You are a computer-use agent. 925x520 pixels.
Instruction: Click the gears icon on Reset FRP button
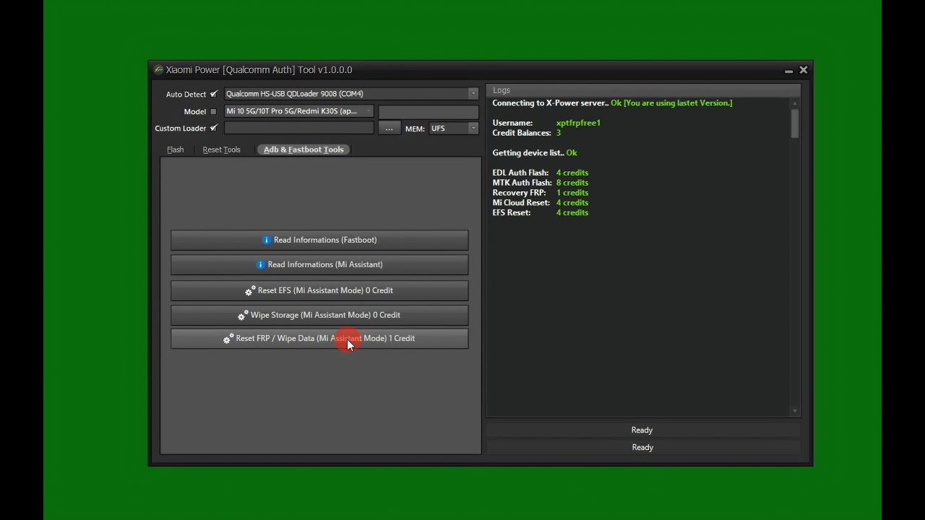(x=228, y=338)
